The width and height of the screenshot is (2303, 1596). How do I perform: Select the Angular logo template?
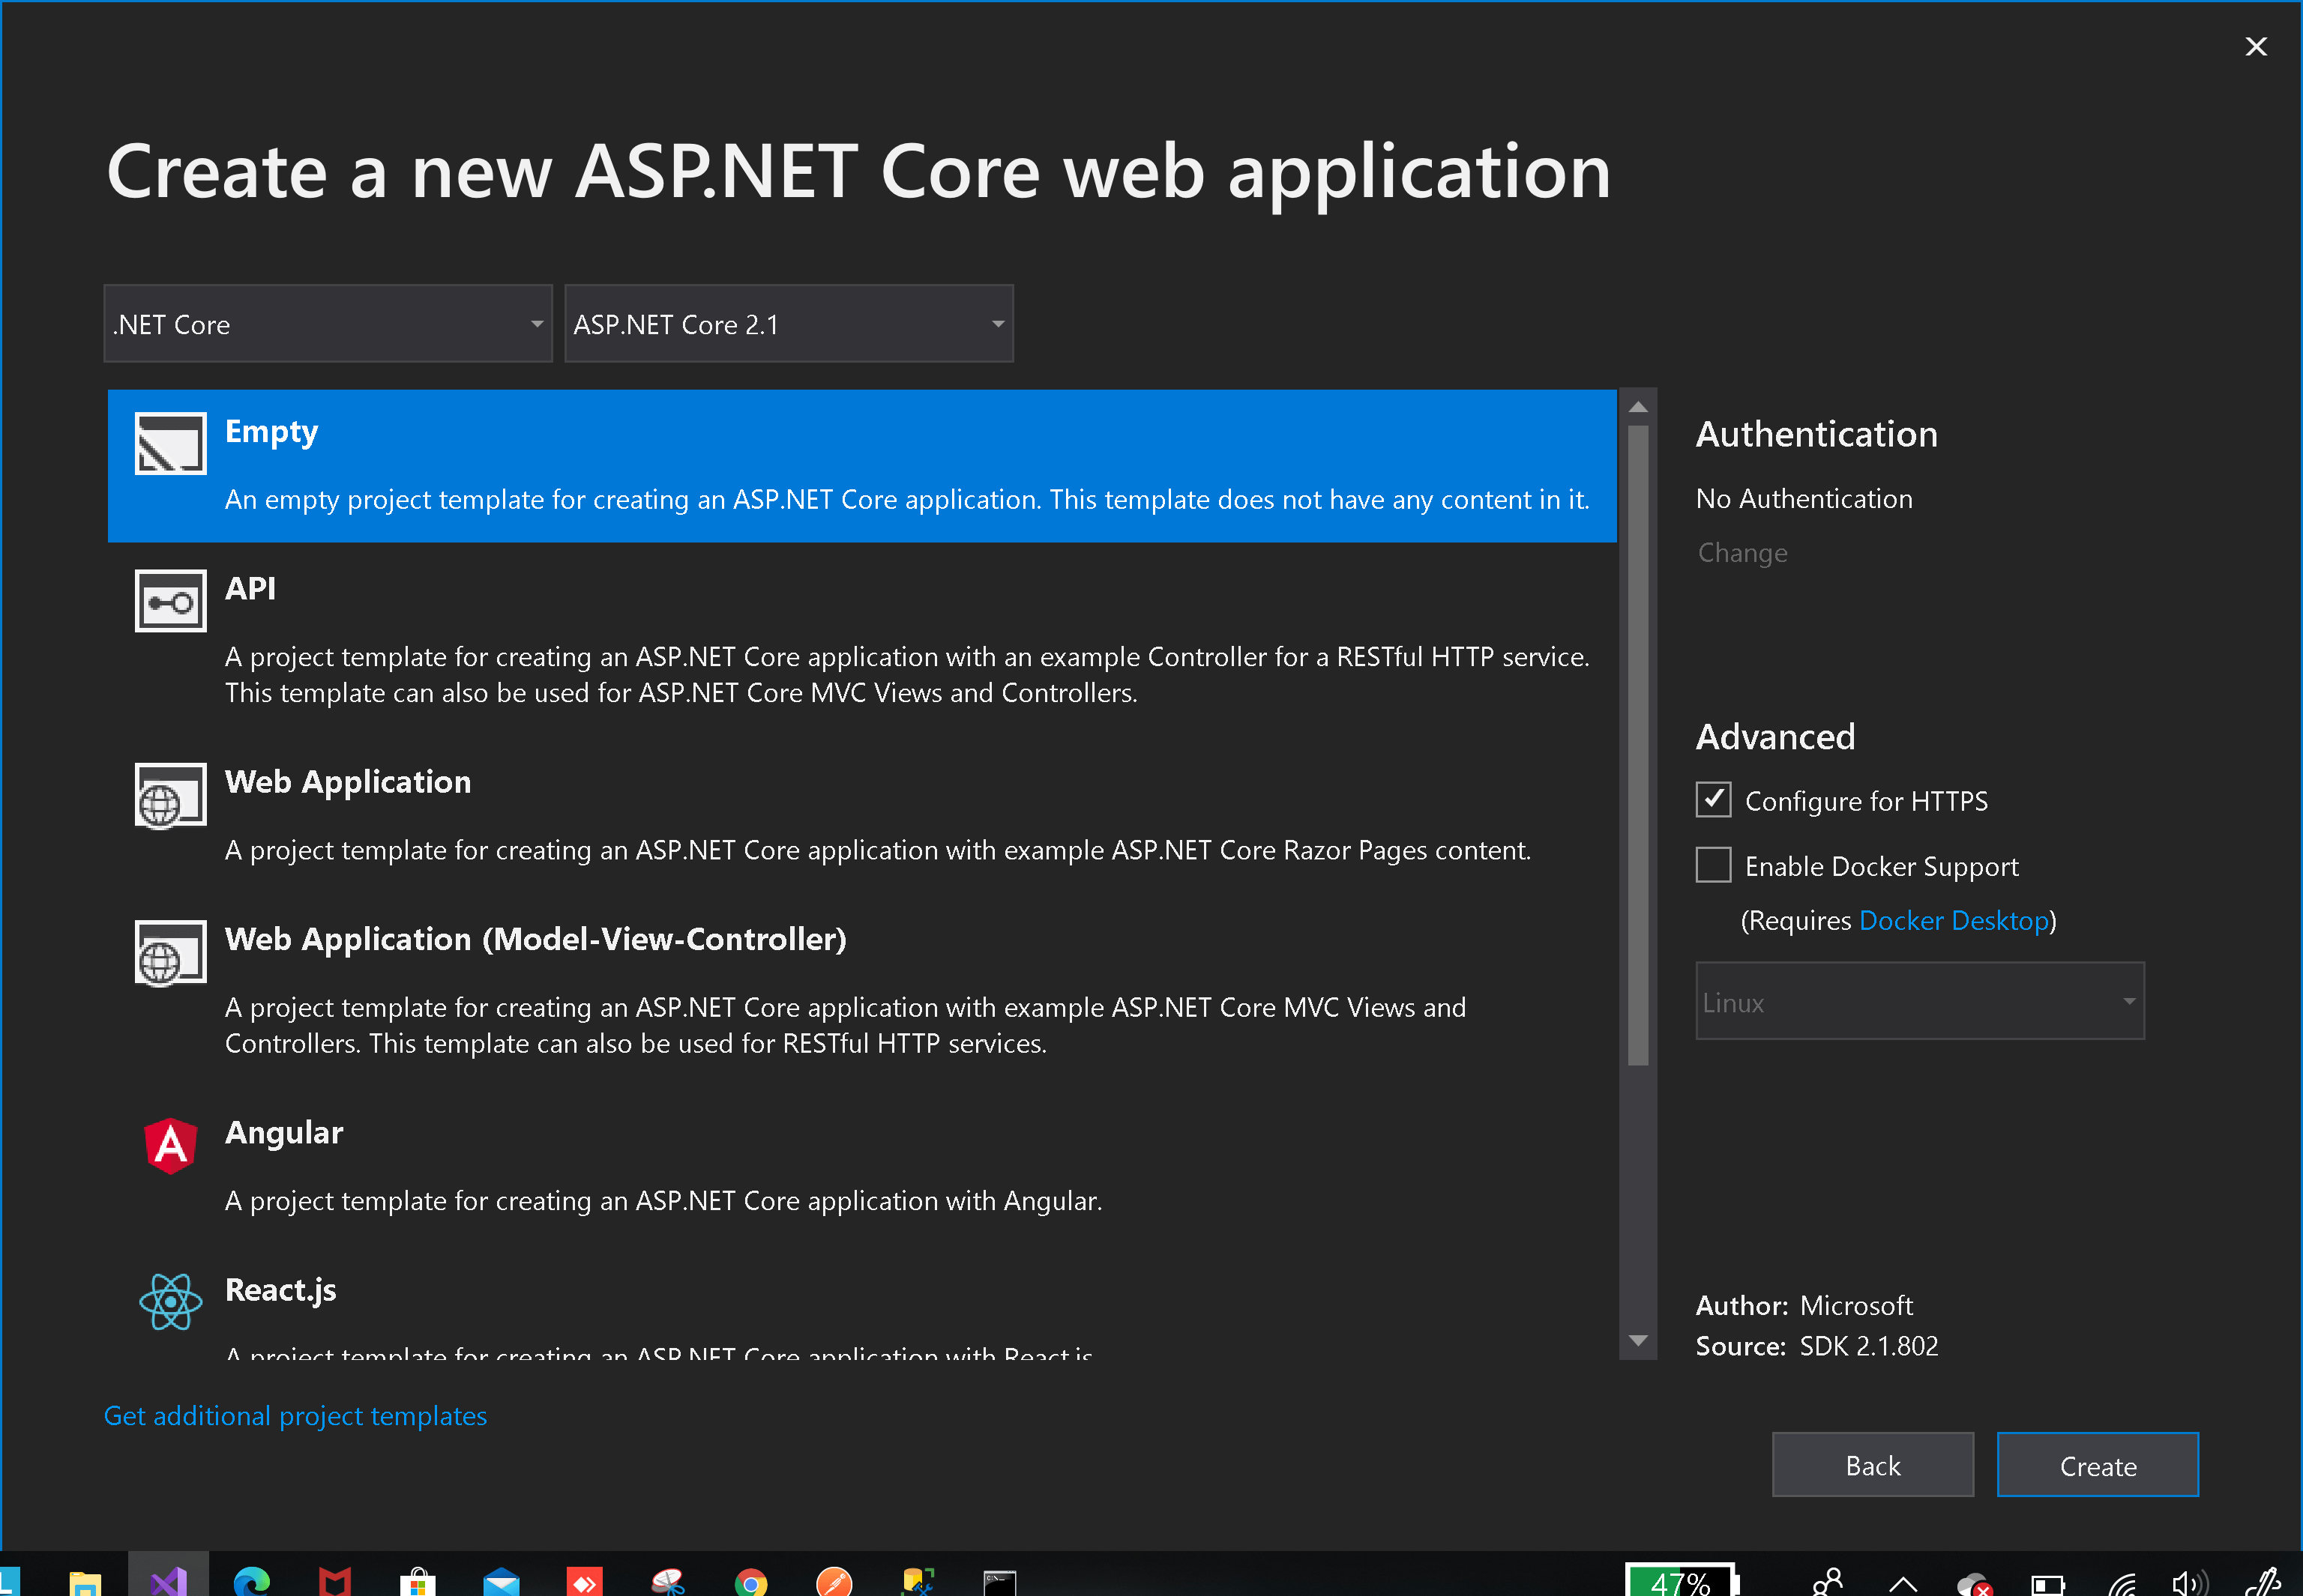[x=170, y=1145]
